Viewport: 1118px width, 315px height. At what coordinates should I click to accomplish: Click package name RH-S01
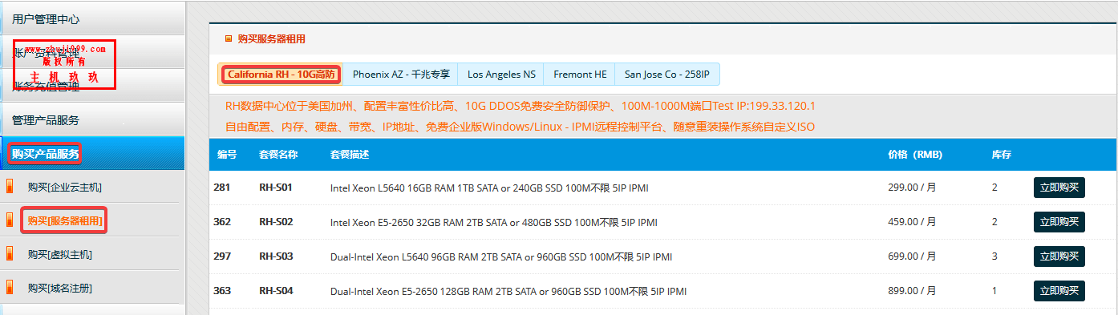click(276, 188)
